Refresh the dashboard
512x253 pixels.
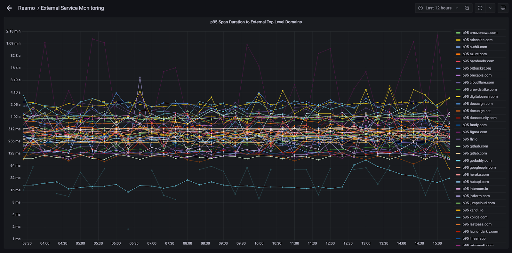pyautogui.click(x=480, y=8)
